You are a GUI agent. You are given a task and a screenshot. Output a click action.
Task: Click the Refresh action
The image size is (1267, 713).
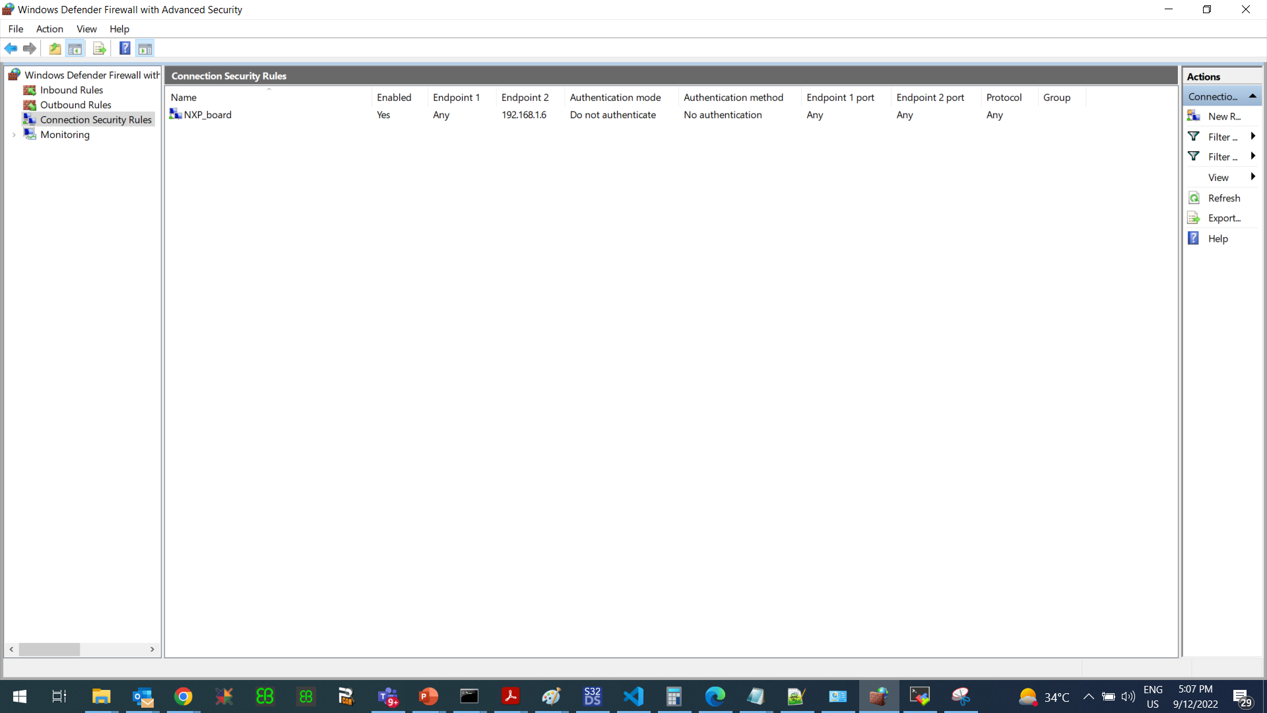1222,198
